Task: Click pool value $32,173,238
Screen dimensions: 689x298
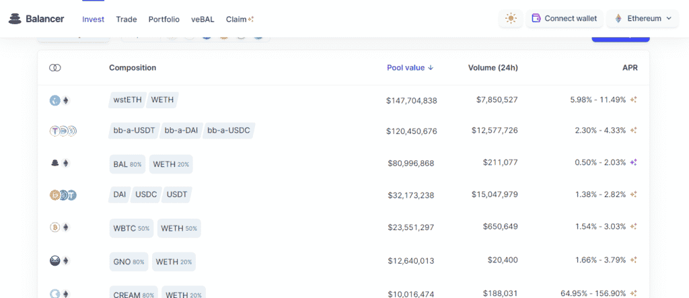Action: click(x=411, y=194)
